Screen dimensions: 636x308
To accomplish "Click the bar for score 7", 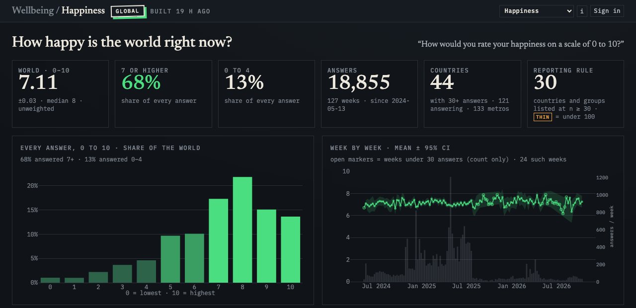I will (219, 240).
